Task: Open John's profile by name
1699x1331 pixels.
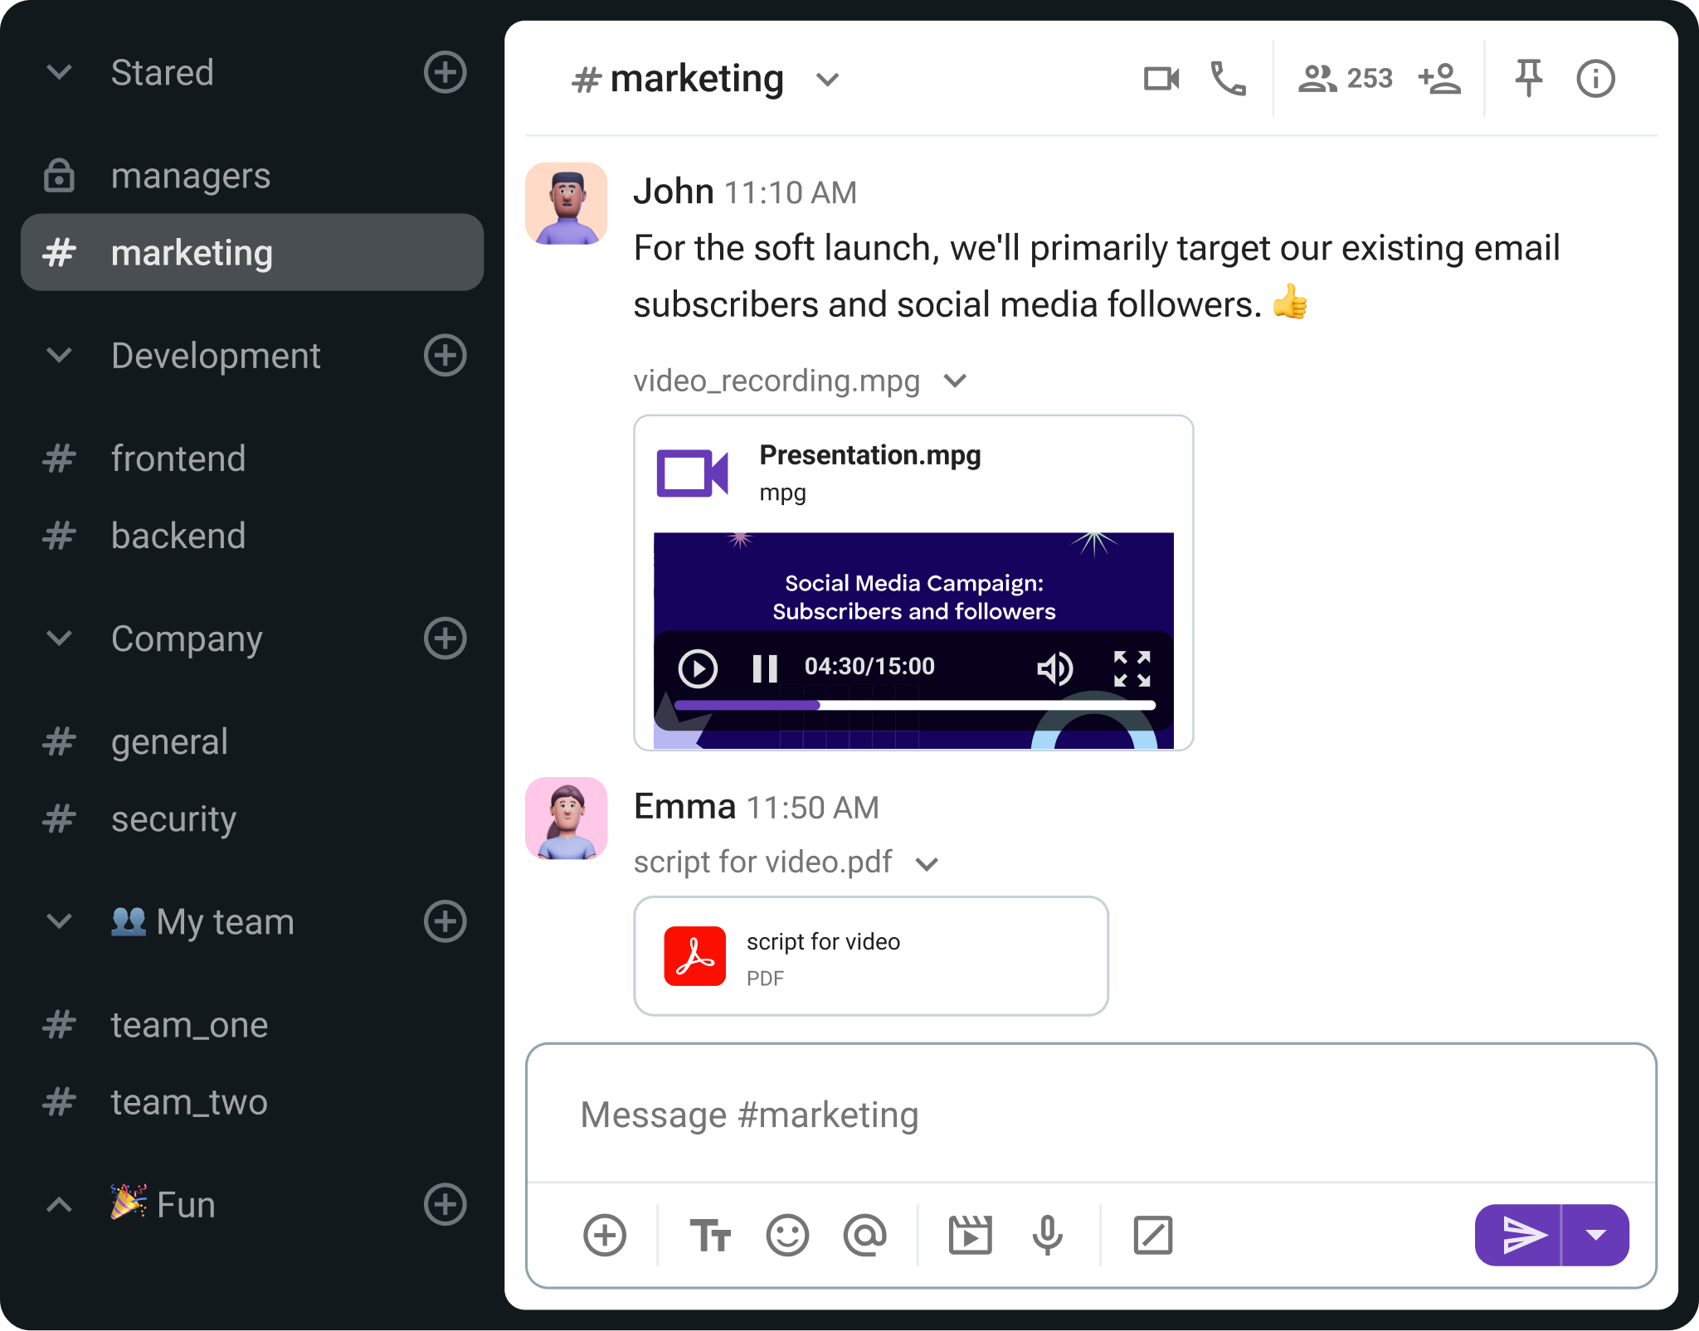Action: coord(674,192)
